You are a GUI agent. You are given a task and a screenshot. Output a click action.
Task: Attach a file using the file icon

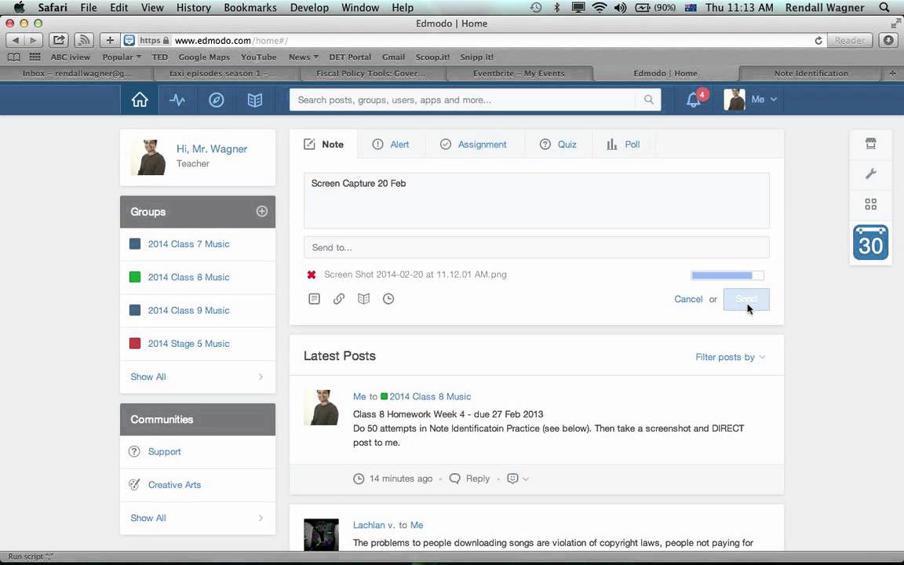[x=314, y=299]
